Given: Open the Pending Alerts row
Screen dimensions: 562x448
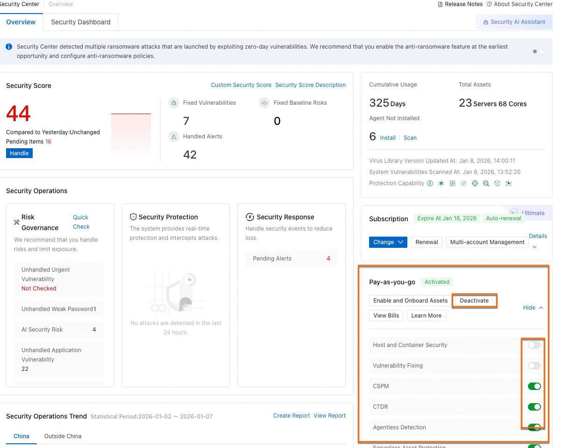Looking at the screenshot, I should point(291,259).
